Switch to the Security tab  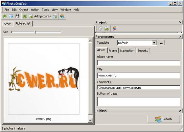click(143, 51)
